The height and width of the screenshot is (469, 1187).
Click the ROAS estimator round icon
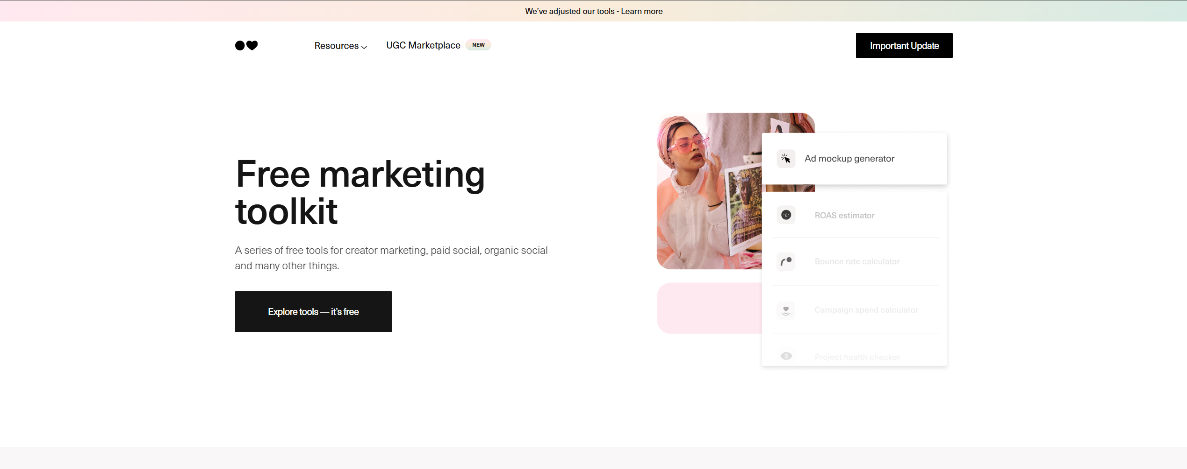[786, 215]
